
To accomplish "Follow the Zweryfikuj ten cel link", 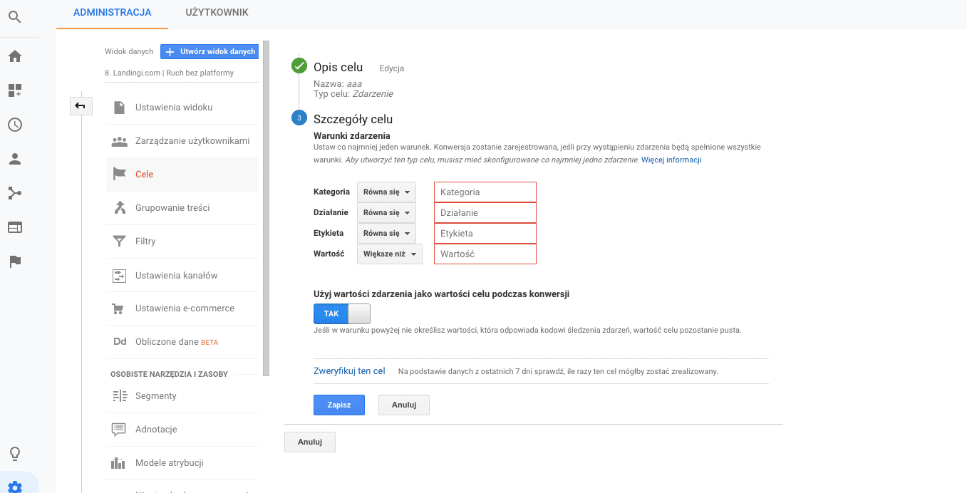I will point(349,370).
